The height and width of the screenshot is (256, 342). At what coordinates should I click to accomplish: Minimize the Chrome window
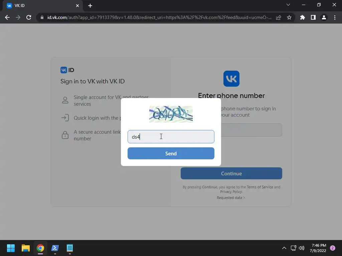[303, 5]
